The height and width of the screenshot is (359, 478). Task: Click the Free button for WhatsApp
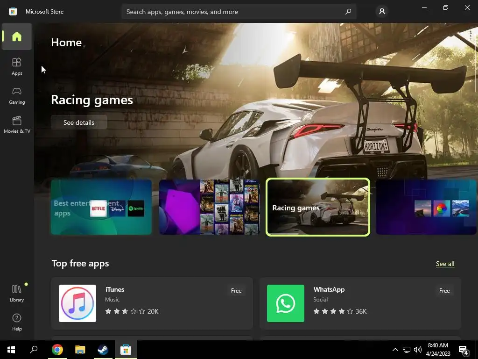444,291
